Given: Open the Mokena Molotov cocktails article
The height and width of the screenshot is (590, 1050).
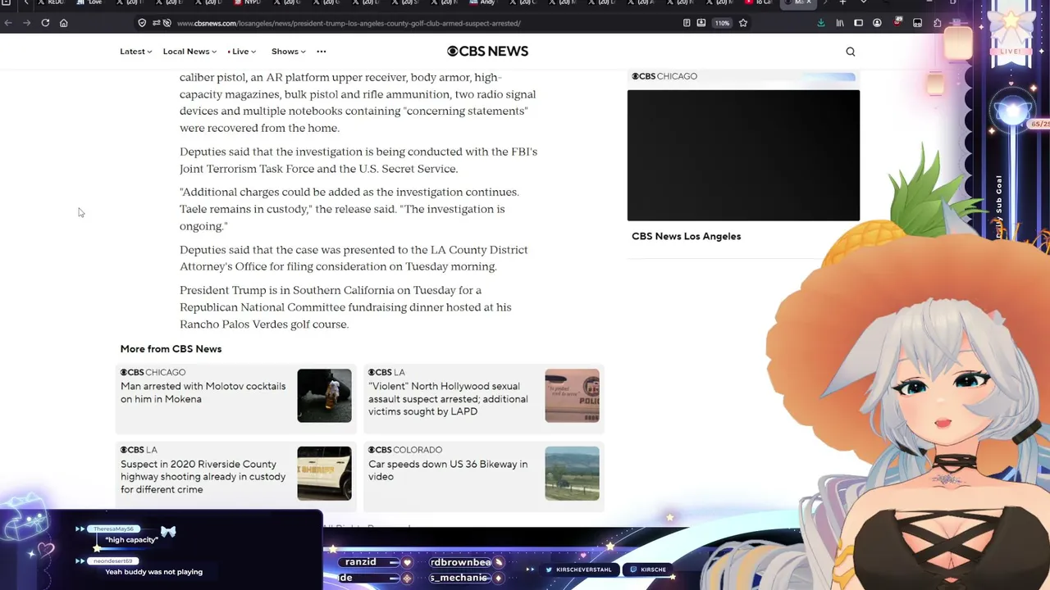Looking at the screenshot, I should 203,393.
